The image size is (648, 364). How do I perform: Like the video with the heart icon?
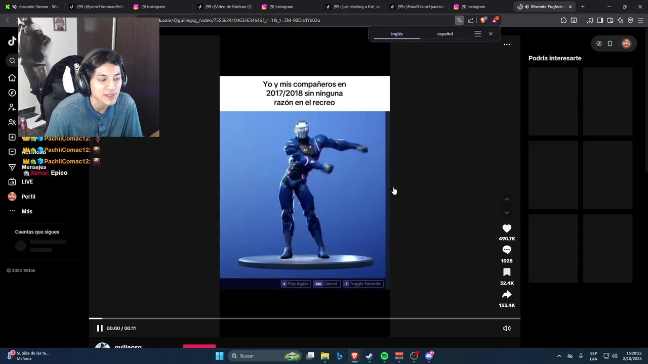tap(507, 229)
